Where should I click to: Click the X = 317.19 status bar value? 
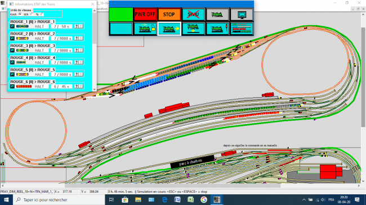click(67, 192)
